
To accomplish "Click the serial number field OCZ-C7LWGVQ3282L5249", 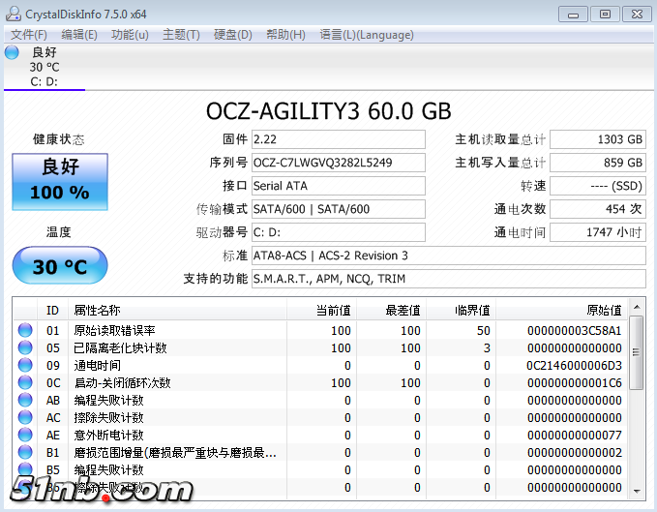I will coord(338,163).
